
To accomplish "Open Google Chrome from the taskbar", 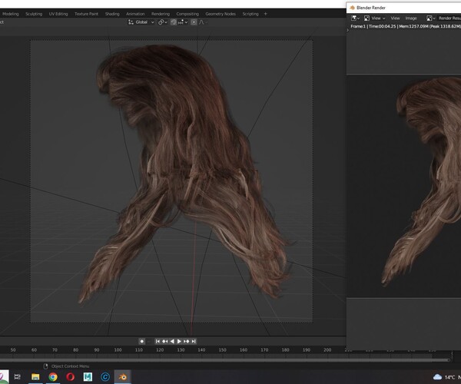I will (53, 376).
